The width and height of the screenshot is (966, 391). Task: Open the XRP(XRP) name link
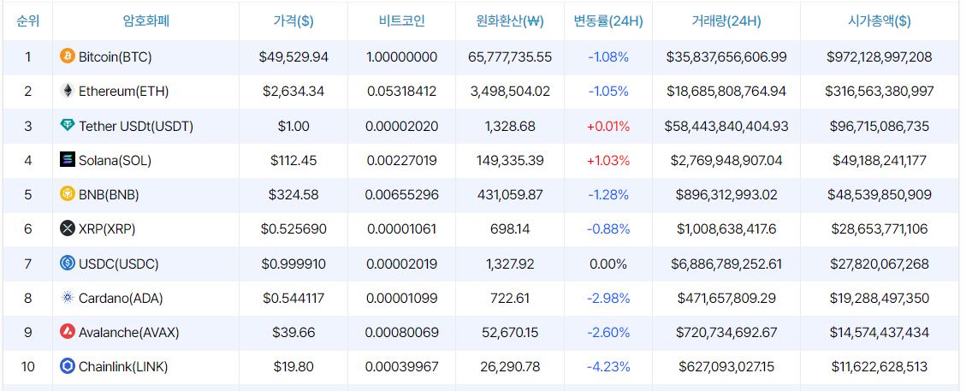(x=107, y=229)
